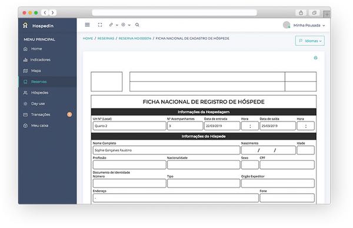The height and width of the screenshot is (228, 353).
Task: Click the UH Nº (Local) field
Action: pyautogui.click(x=129, y=126)
